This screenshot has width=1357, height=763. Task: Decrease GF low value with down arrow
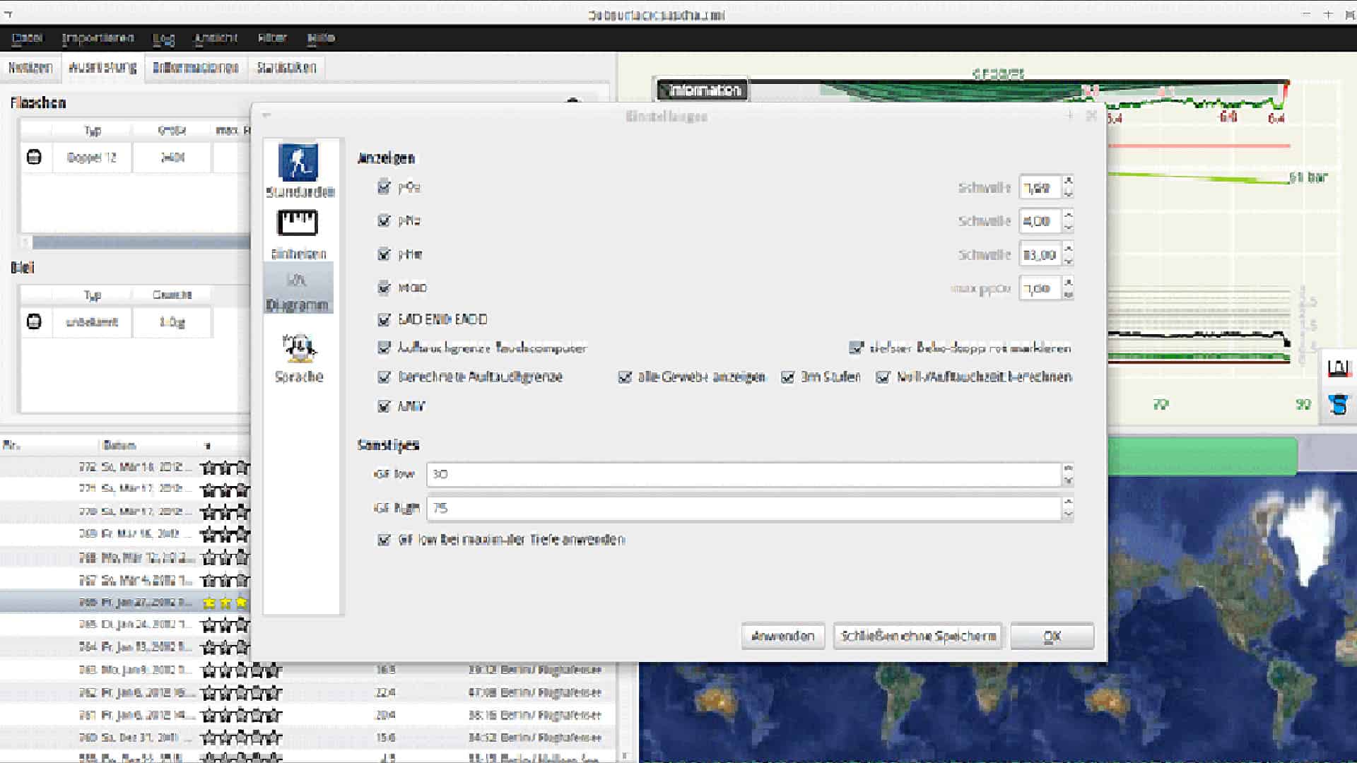point(1068,481)
